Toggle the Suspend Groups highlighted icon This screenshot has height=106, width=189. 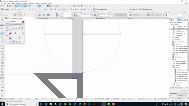coord(94,9)
